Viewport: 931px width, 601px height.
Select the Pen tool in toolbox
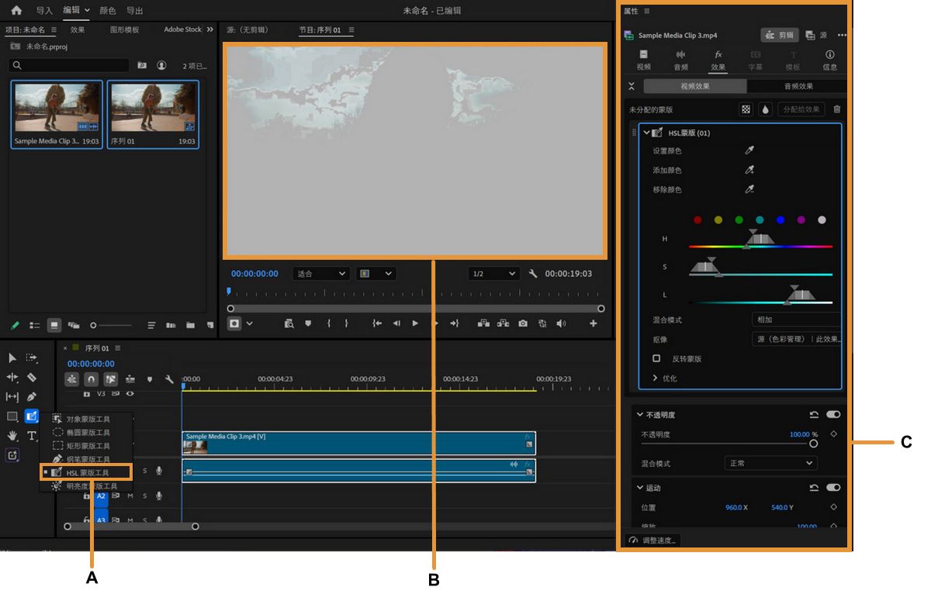coord(32,396)
